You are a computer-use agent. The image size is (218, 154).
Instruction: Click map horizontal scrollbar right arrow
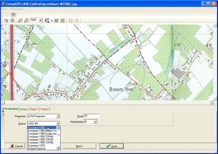[211, 102]
